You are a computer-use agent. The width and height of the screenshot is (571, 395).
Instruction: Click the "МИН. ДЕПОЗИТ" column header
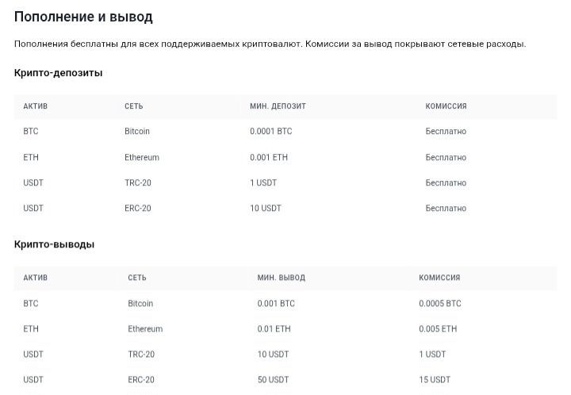click(x=278, y=106)
